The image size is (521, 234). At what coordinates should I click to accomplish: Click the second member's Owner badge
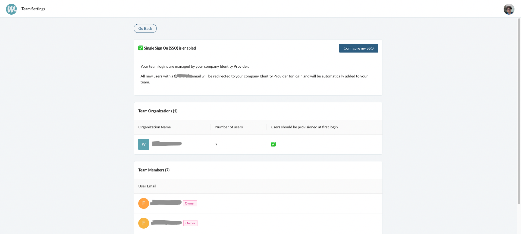tap(190, 223)
